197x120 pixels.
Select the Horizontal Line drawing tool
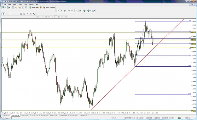14,14
